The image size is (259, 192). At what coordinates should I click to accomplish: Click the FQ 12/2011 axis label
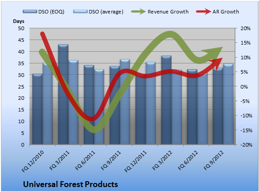click(x=135, y=161)
